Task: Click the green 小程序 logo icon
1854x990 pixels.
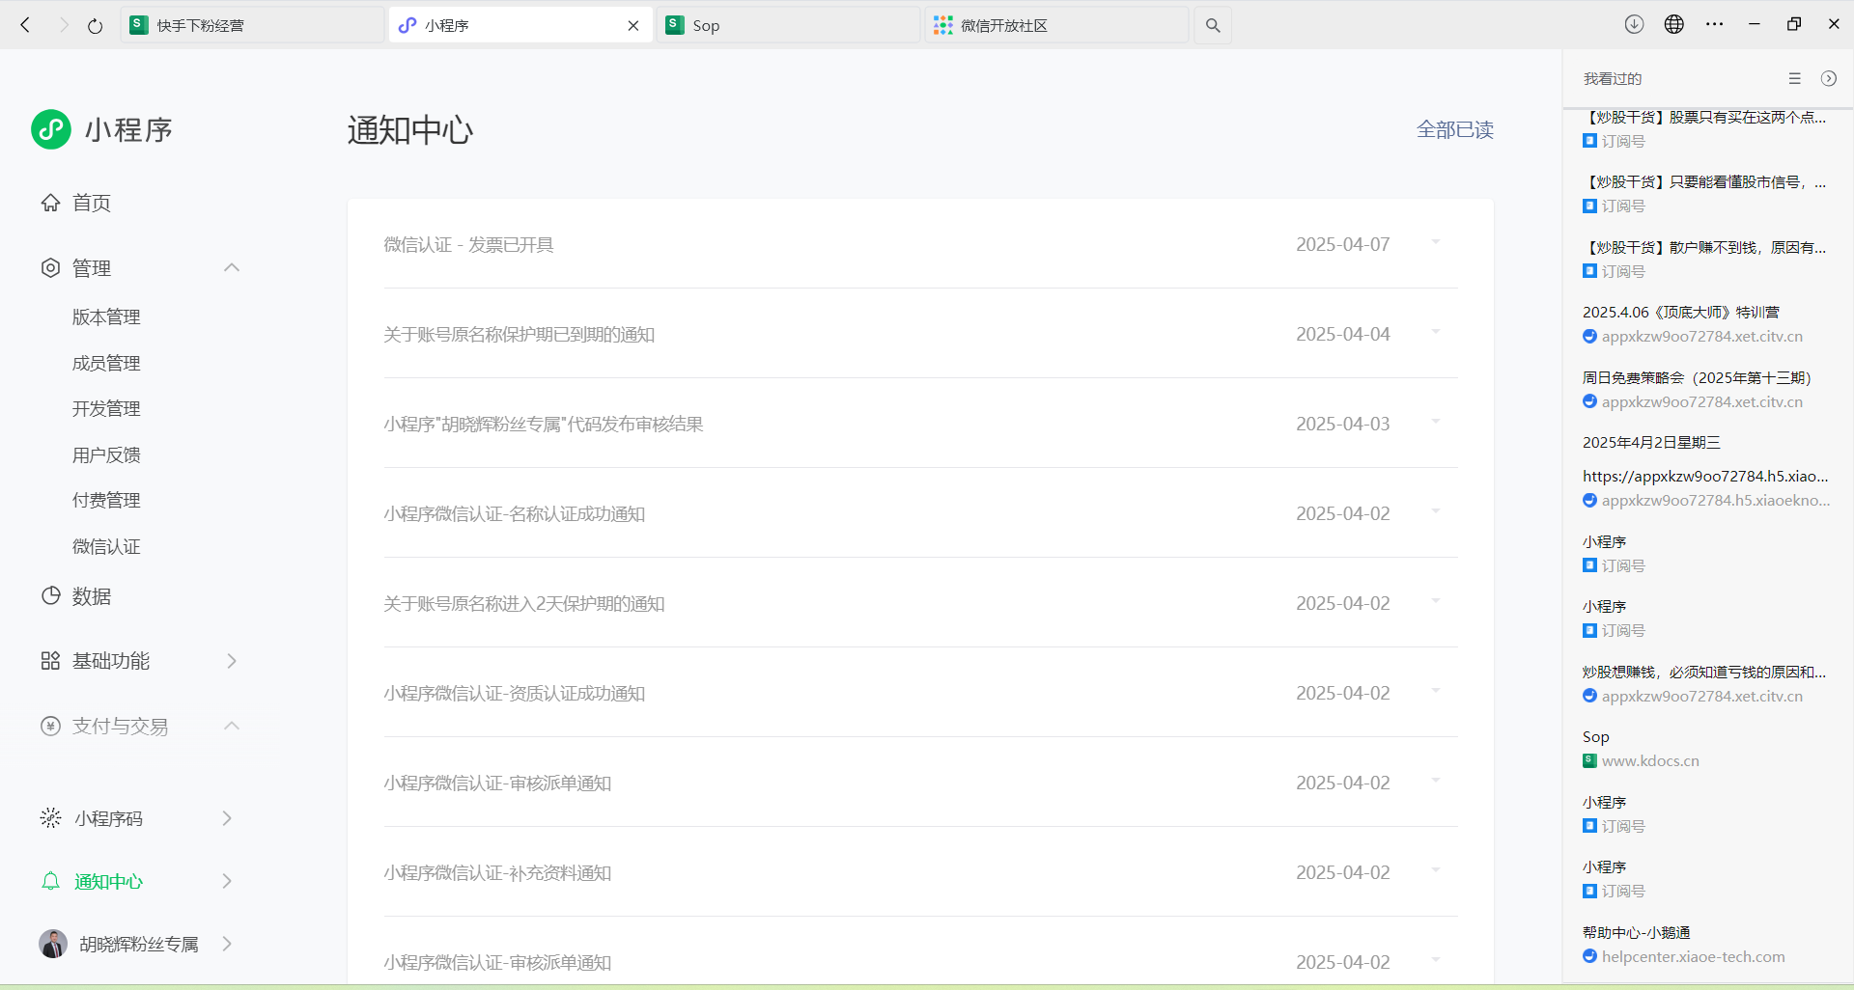Action: point(51,129)
